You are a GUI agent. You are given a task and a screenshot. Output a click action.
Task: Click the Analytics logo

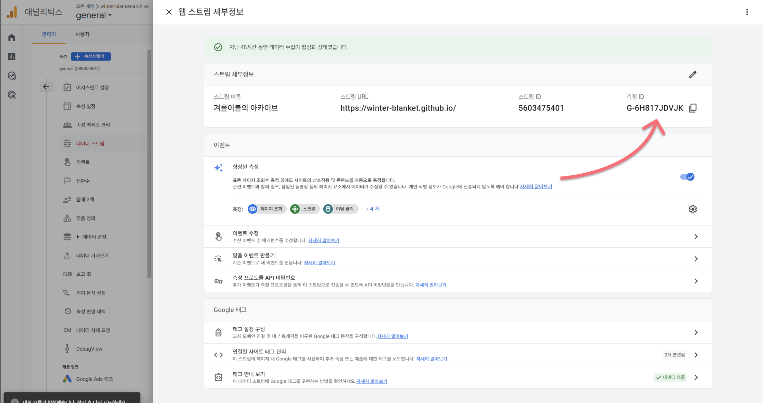click(x=12, y=12)
